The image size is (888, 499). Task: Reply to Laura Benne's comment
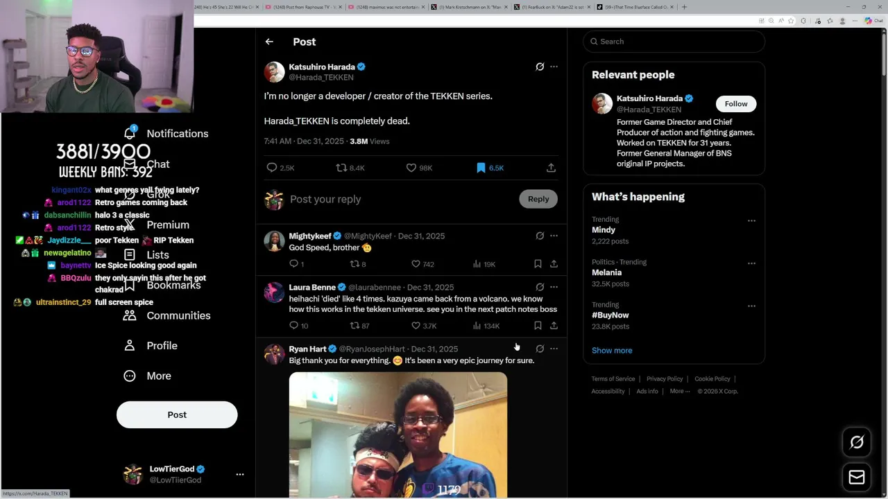pyautogui.click(x=298, y=326)
